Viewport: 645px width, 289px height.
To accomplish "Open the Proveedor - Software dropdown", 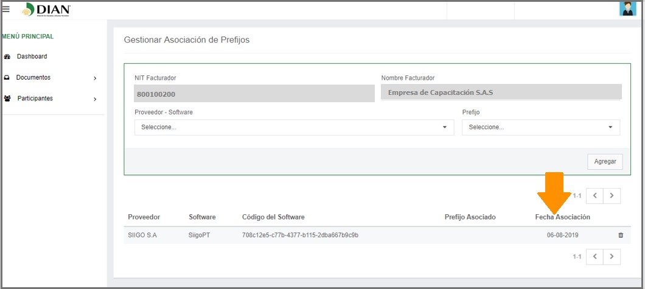I will coord(294,127).
